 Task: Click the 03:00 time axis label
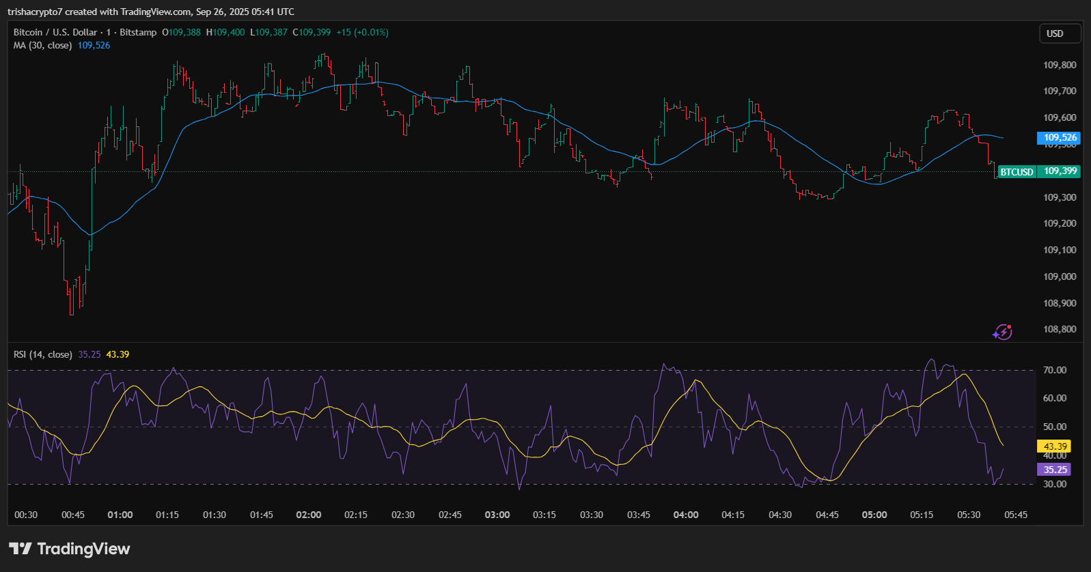(497, 515)
